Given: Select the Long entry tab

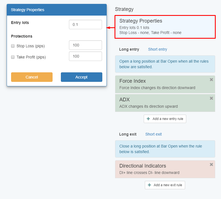Looking at the screenshot, I should point(129,49).
